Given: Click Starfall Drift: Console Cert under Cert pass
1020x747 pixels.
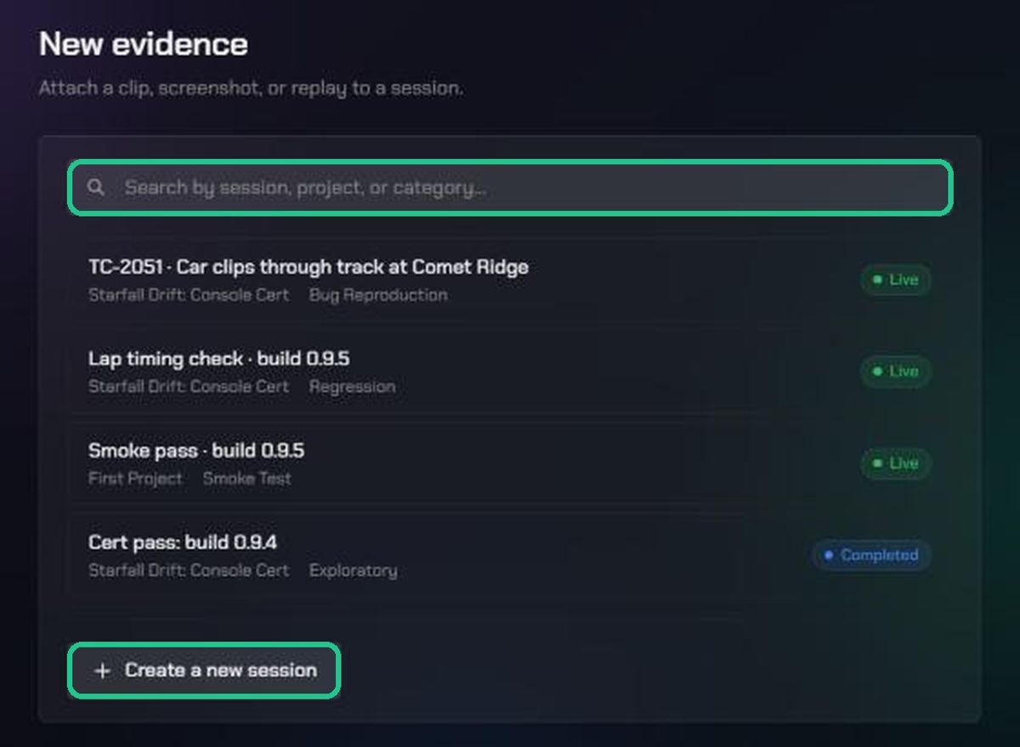Looking at the screenshot, I should click(189, 570).
